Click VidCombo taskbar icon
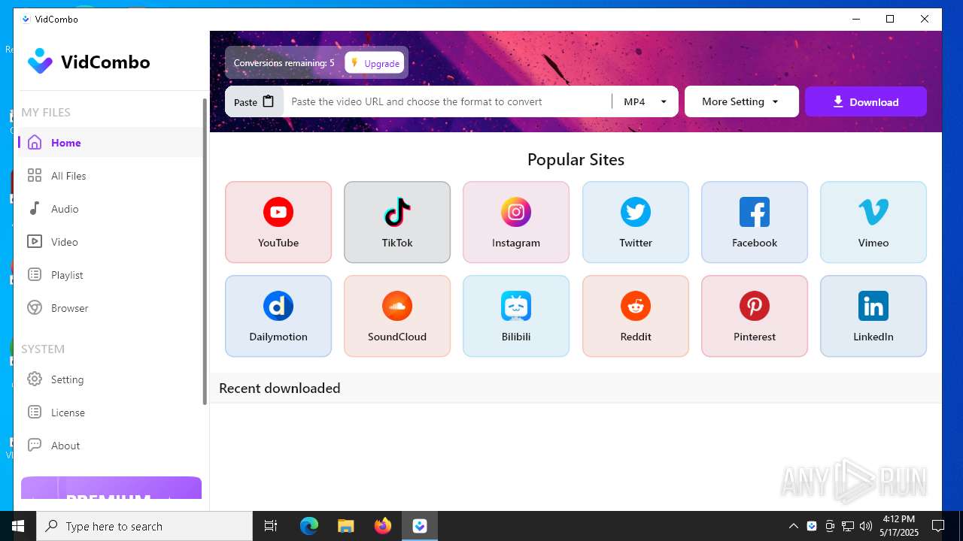 coord(420,526)
